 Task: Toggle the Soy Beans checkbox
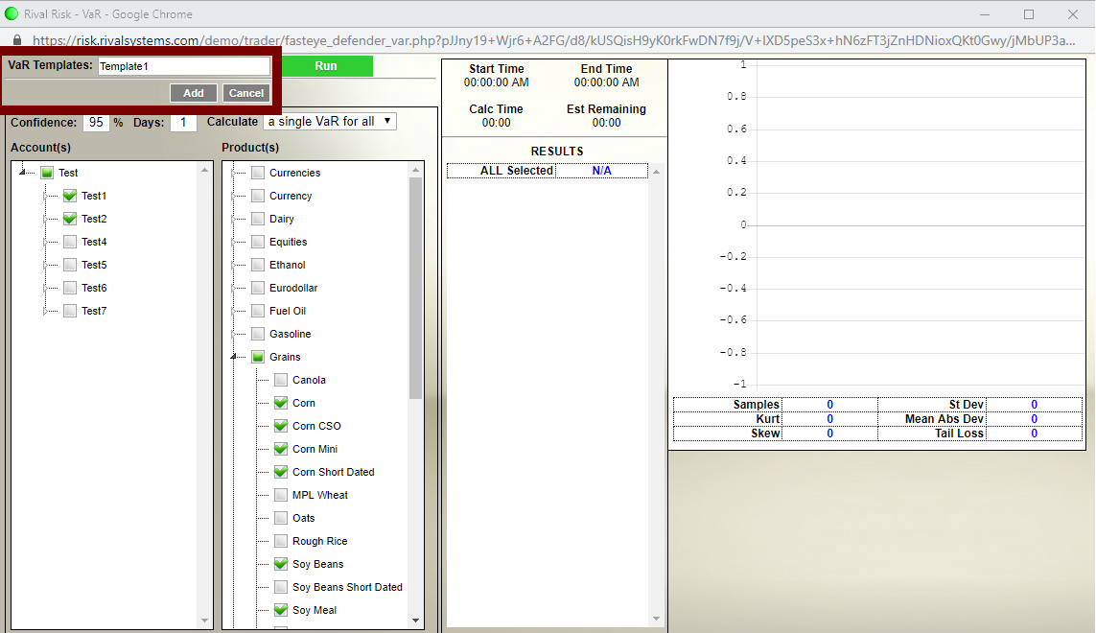[281, 564]
